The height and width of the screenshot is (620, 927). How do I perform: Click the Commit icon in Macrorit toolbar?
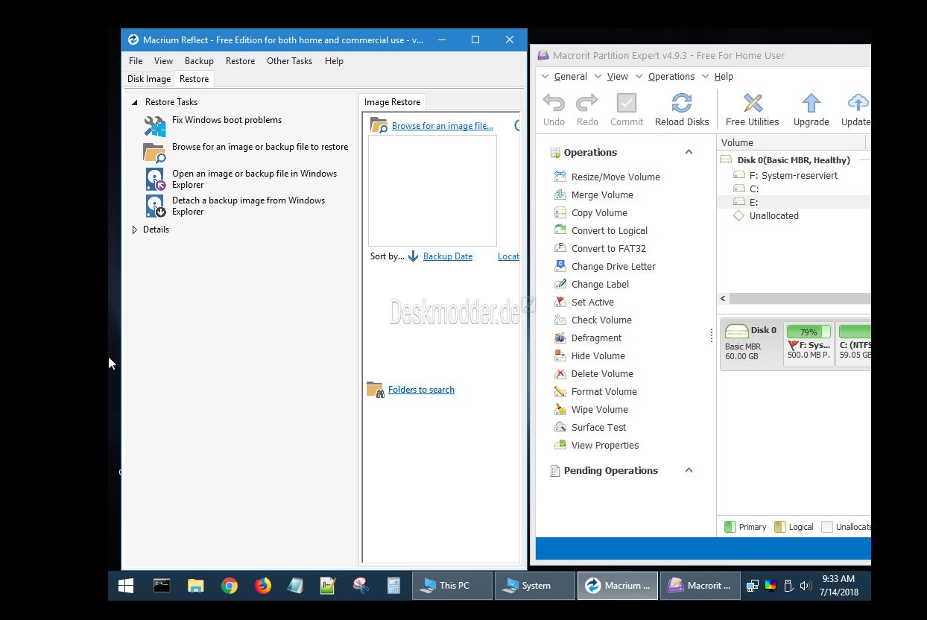(627, 103)
